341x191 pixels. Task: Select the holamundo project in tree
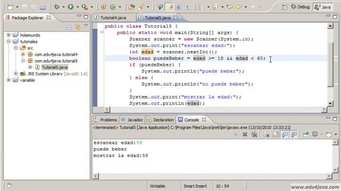(x=30, y=35)
